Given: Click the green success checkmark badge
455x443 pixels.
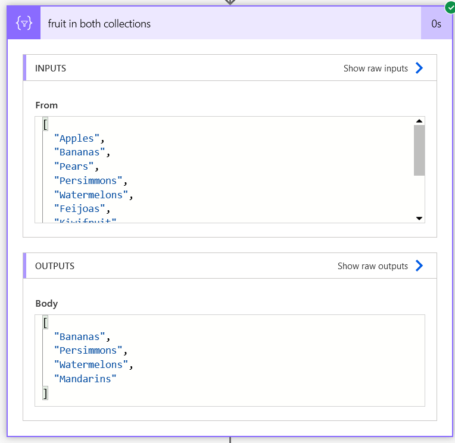Looking at the screenshot, I should [450, 8].
